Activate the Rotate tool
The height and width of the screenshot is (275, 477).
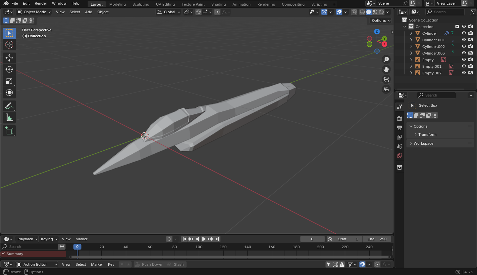tap(9, 69)
